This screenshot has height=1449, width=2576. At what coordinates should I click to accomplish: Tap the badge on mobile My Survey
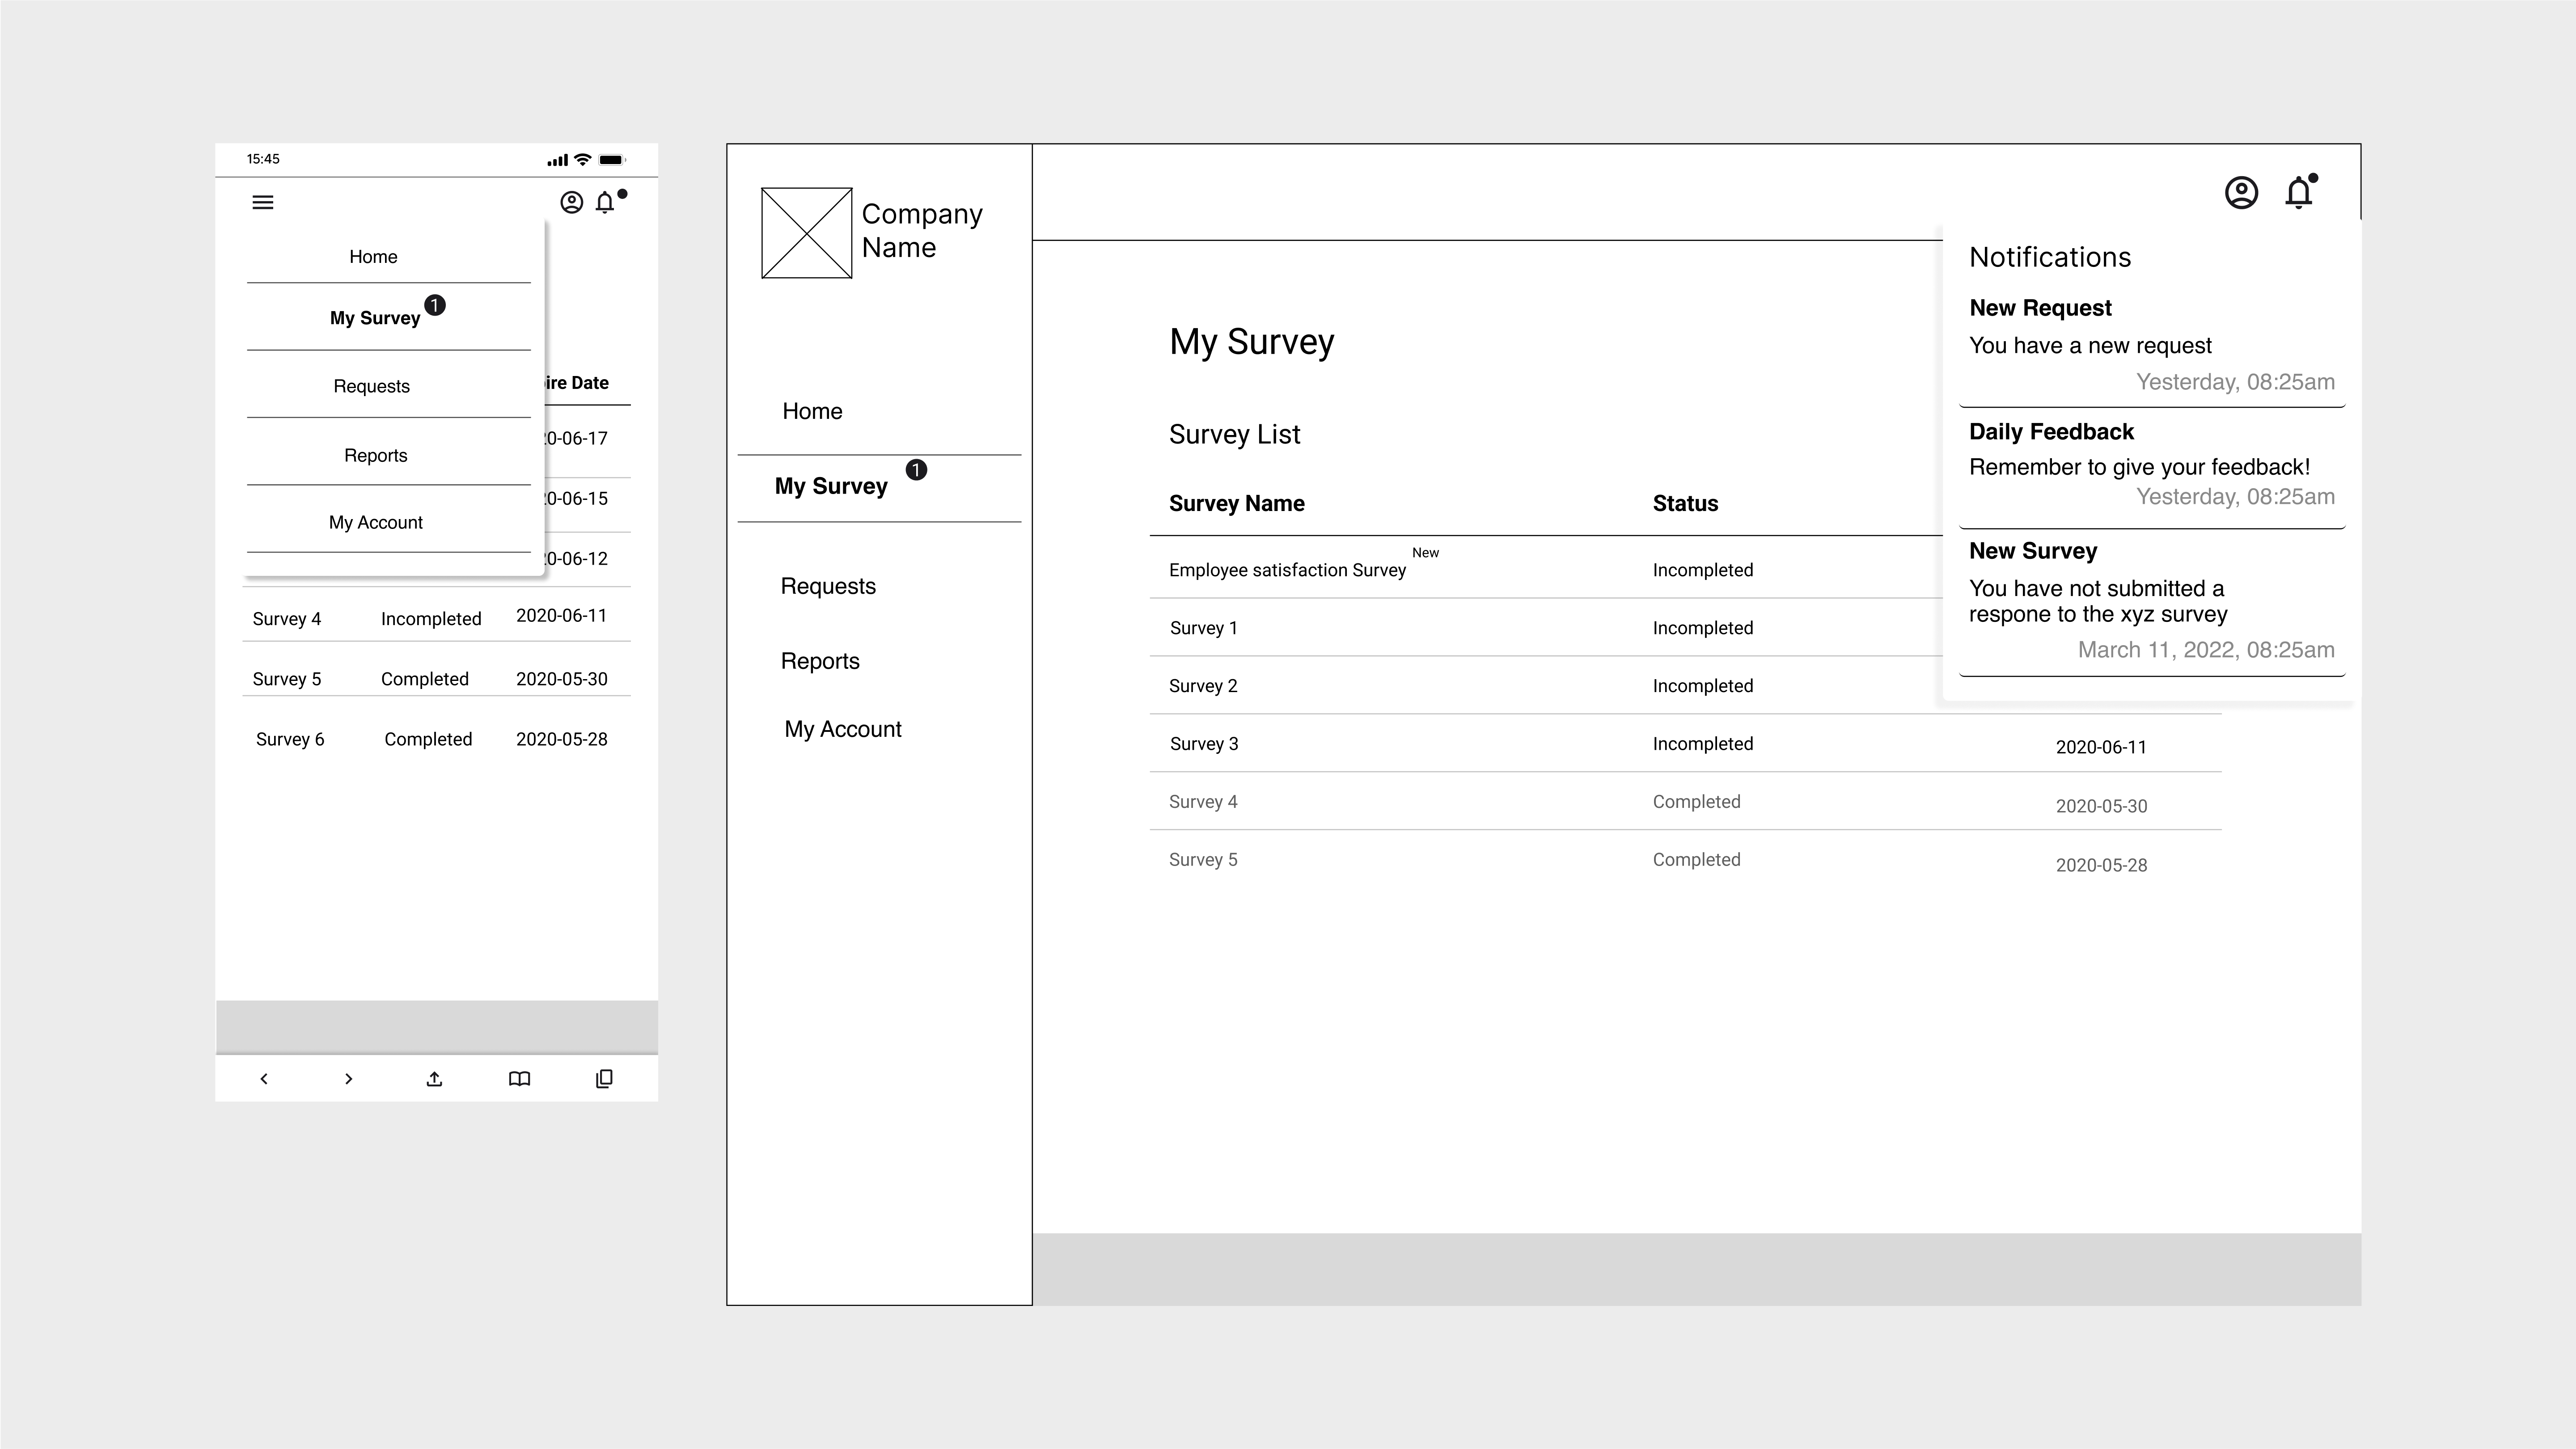[435, 305]
